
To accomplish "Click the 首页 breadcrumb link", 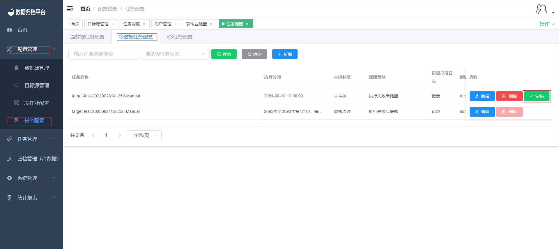I will coord(85,9).
